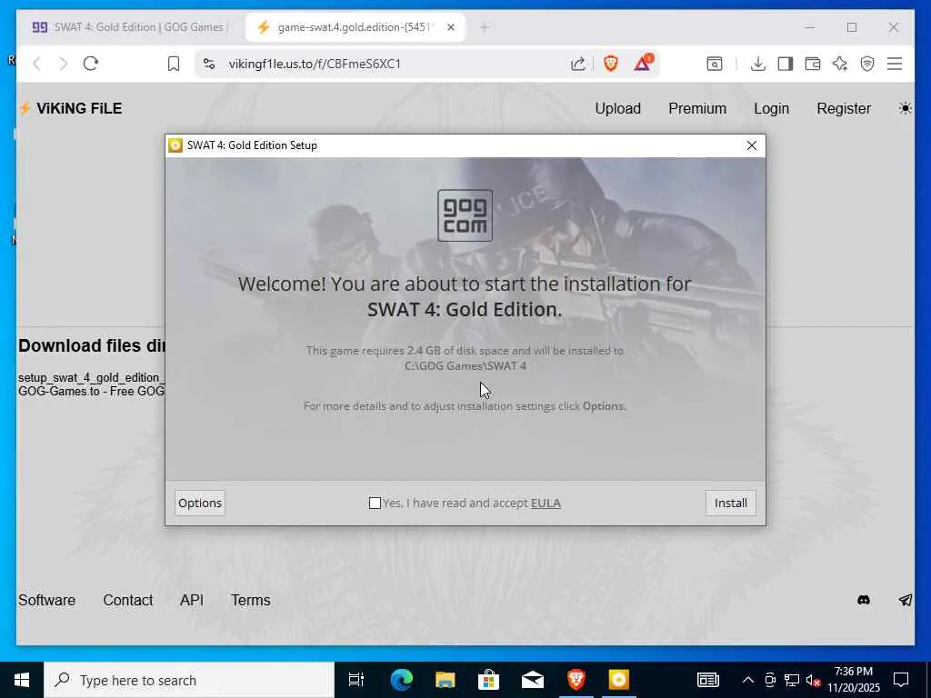Open the page search toolbar icon
The width and height of the screenshot is (931, 698).
715,64
